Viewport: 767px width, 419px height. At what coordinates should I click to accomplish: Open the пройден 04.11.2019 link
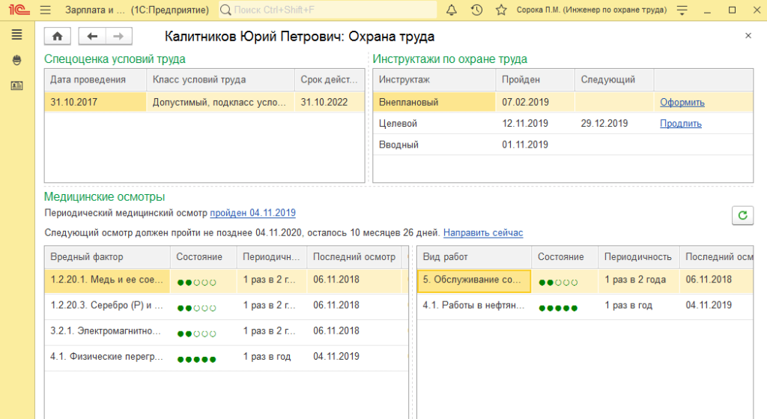252,213
